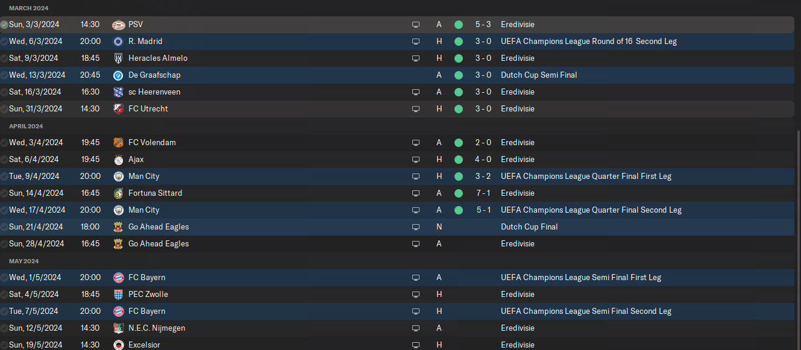This screenshot has width=801, height=350.
Task: Click the N.E.C. Nijmegen club badge
Action: click(118, 328)
